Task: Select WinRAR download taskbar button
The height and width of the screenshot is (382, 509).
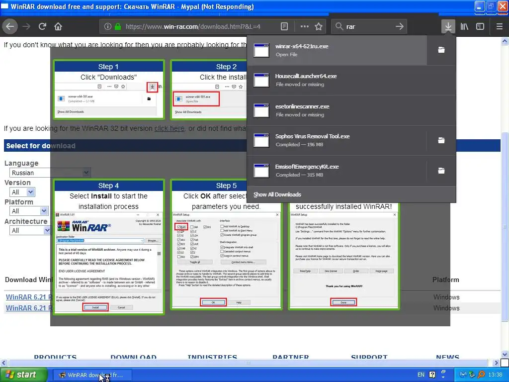Action: (92, 375)
